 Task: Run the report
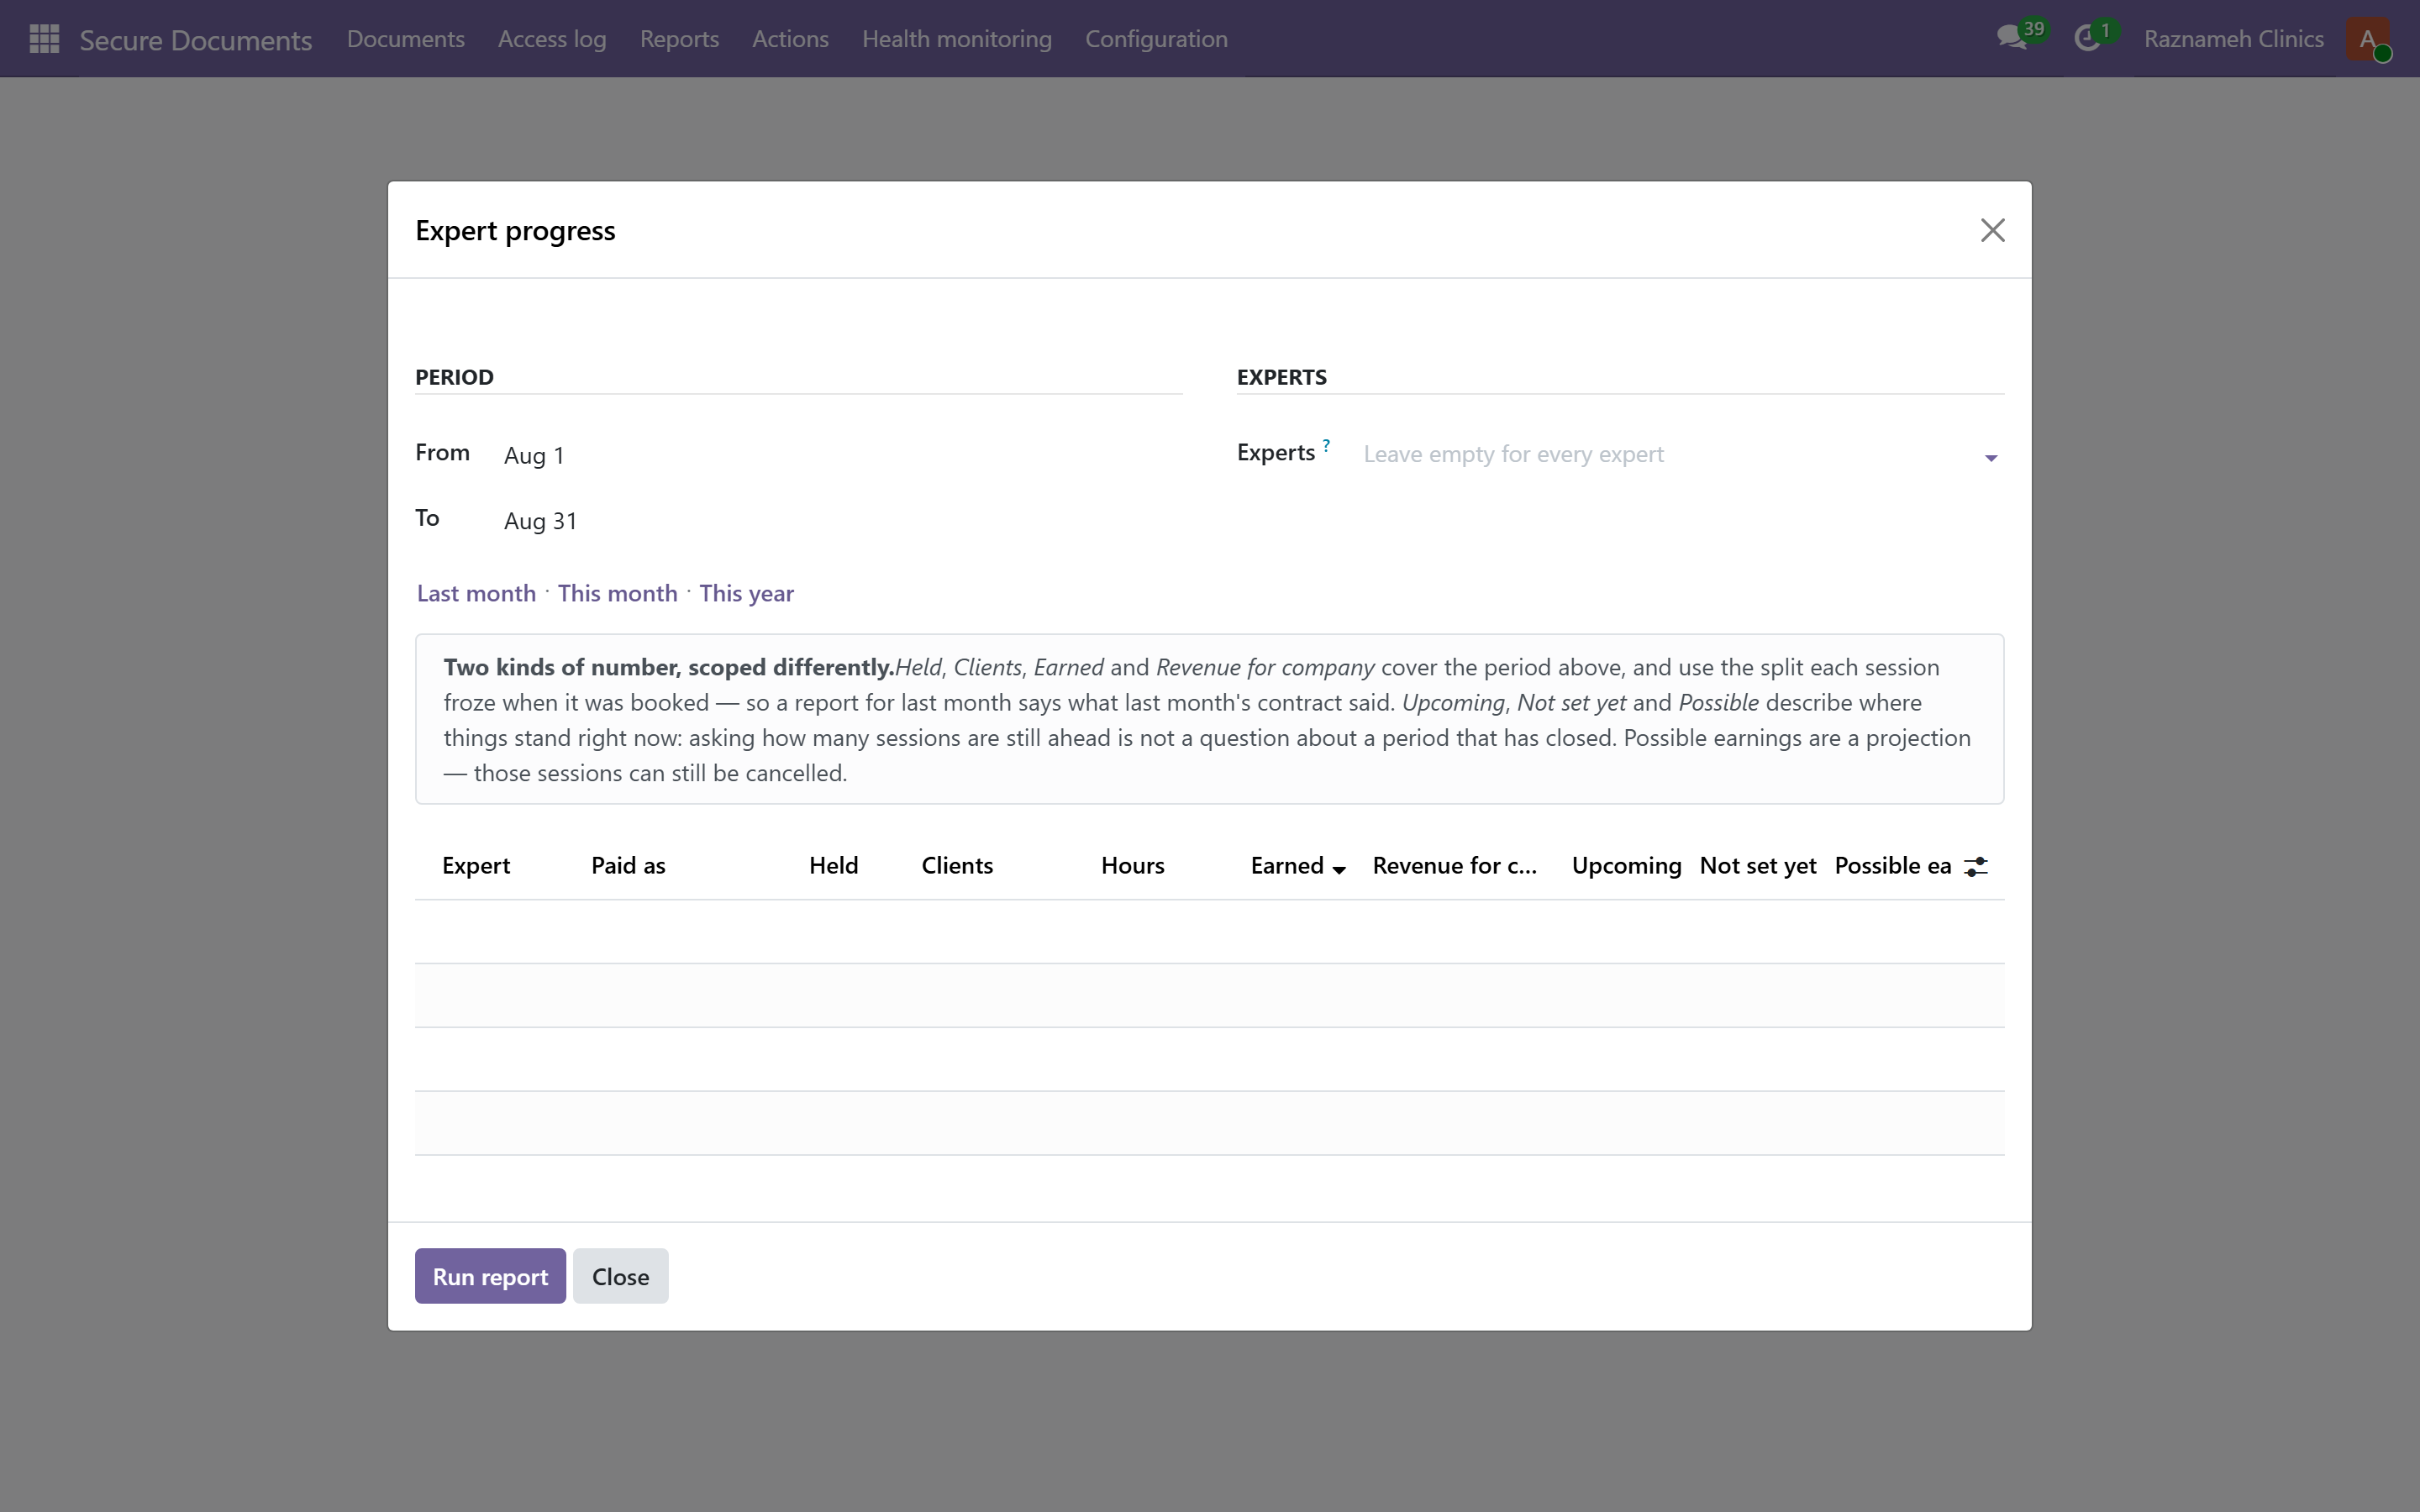click(x=490, y=1276)
